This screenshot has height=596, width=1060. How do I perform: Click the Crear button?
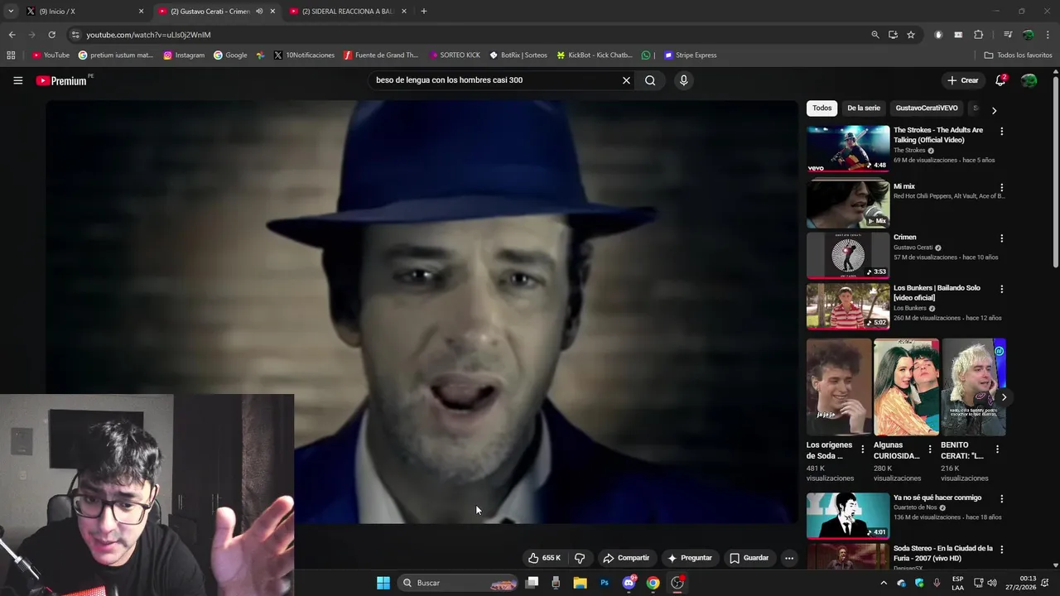[963, 80]
